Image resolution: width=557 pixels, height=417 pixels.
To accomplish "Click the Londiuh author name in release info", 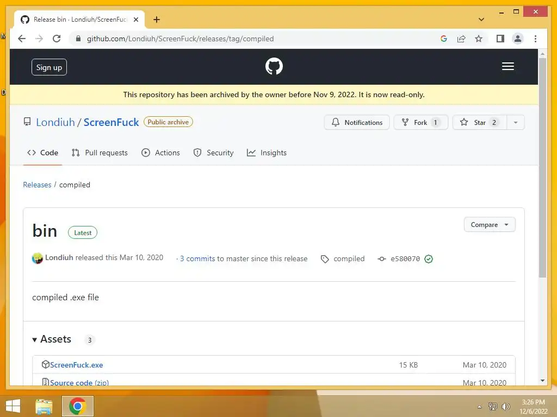I will click(x=59, y=258).
